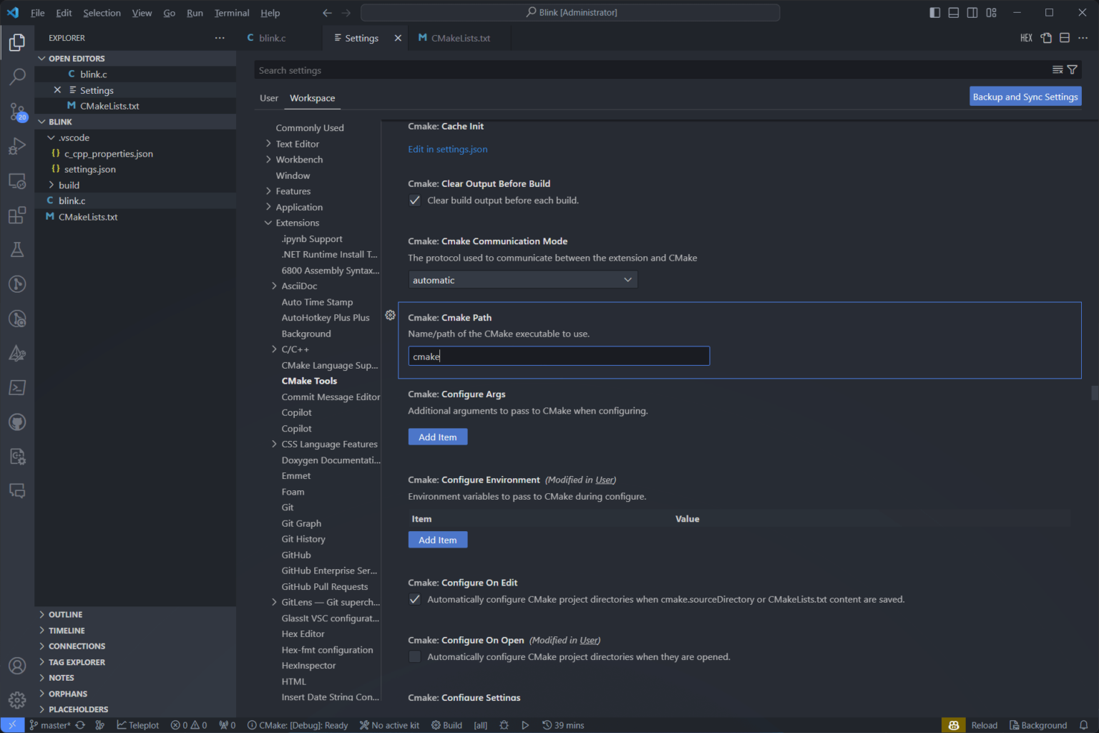Click the GitHub Copilot icon in status bar
This screenshot has width=1099, height=733.
tap(952, 724)
